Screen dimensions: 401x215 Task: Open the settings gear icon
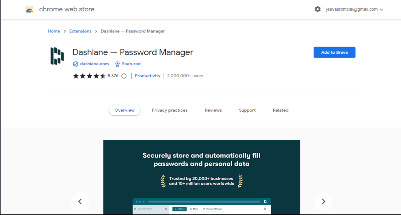317,9
